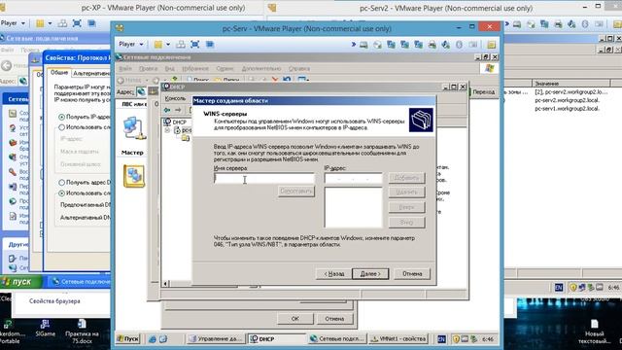Click Send Ctrl+Alt+Del icon in pc-Serv toolbar

pos(181,44)
